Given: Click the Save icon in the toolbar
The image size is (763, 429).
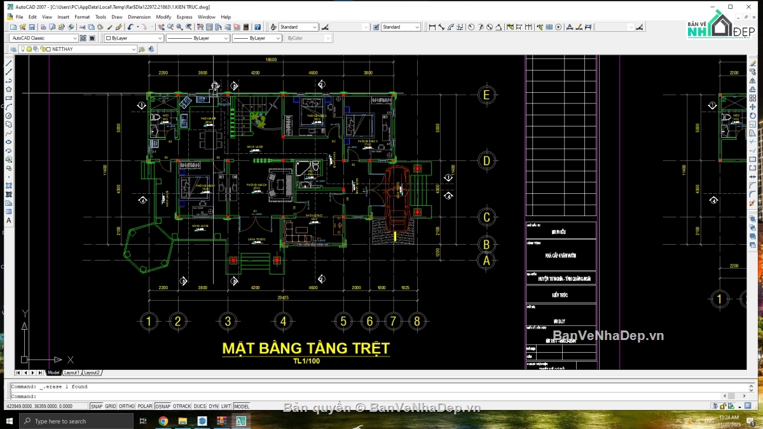Looking at the screenshot, I should pyautogui.click(x=32, y=27).
